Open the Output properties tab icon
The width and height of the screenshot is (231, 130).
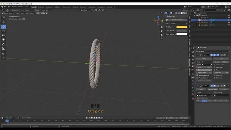[193, 60]
